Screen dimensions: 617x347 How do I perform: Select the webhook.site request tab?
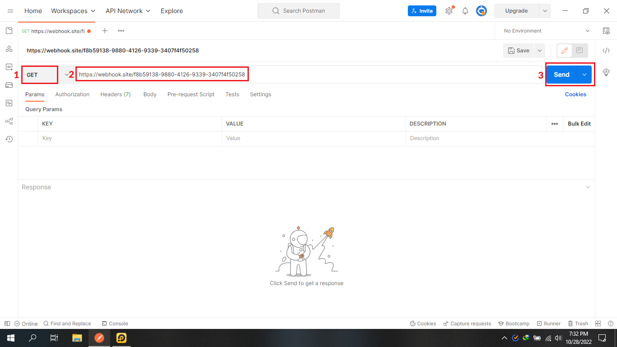tap(56, 31)
